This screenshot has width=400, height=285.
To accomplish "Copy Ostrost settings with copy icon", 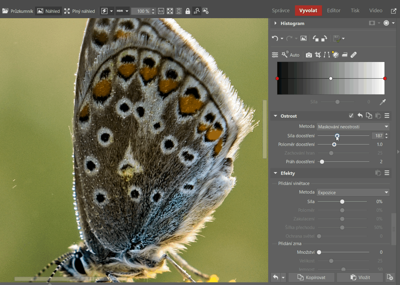I will point(369,116).
